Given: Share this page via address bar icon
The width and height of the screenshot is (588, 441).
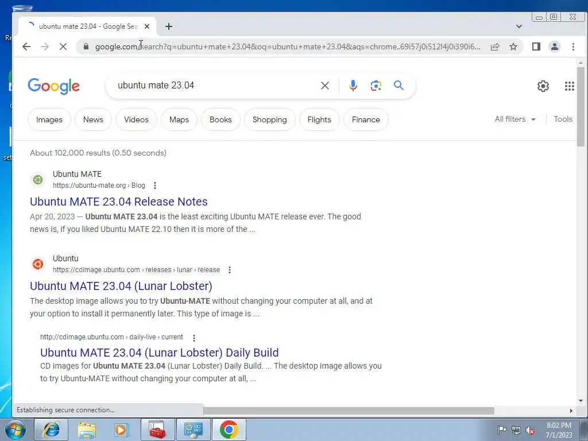Looking at the screenshot, I should tap(495, 47).
